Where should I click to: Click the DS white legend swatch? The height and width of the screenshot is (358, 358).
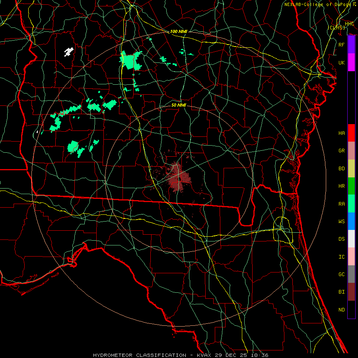pyautogui.click(x=351, y=239)
